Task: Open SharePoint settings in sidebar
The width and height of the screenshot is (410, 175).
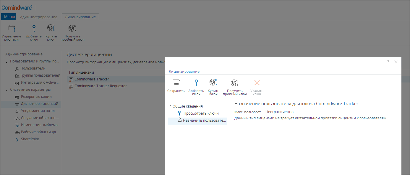Action: (x=30, y=139)
